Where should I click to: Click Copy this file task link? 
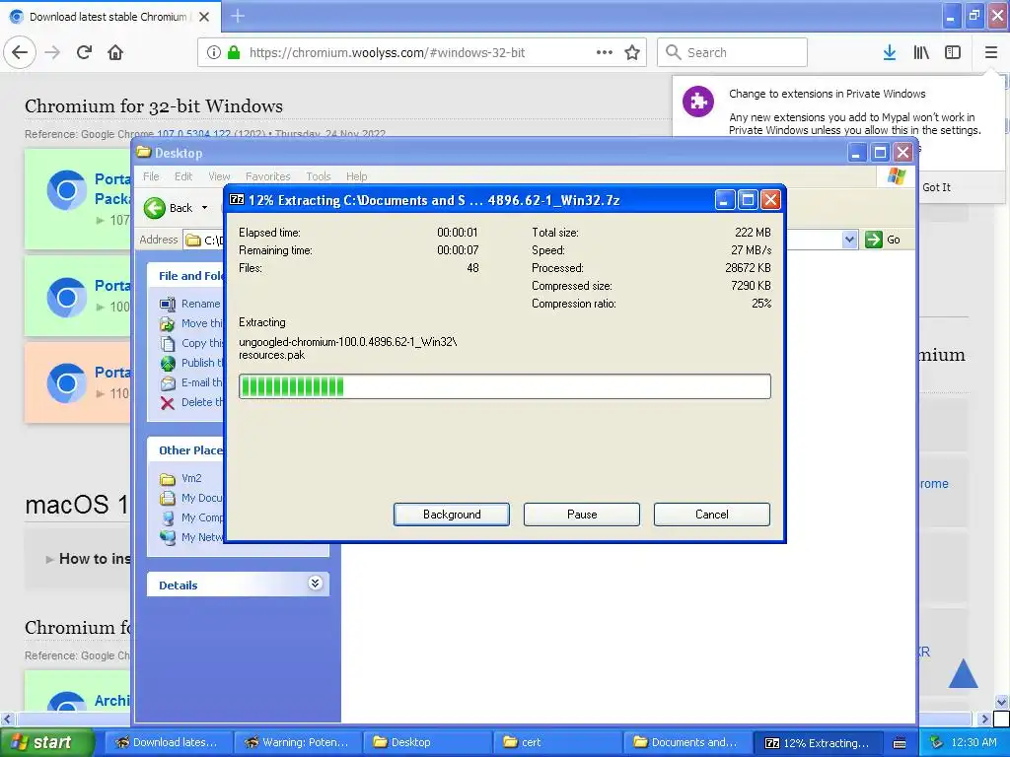click(x=202, y=343)
